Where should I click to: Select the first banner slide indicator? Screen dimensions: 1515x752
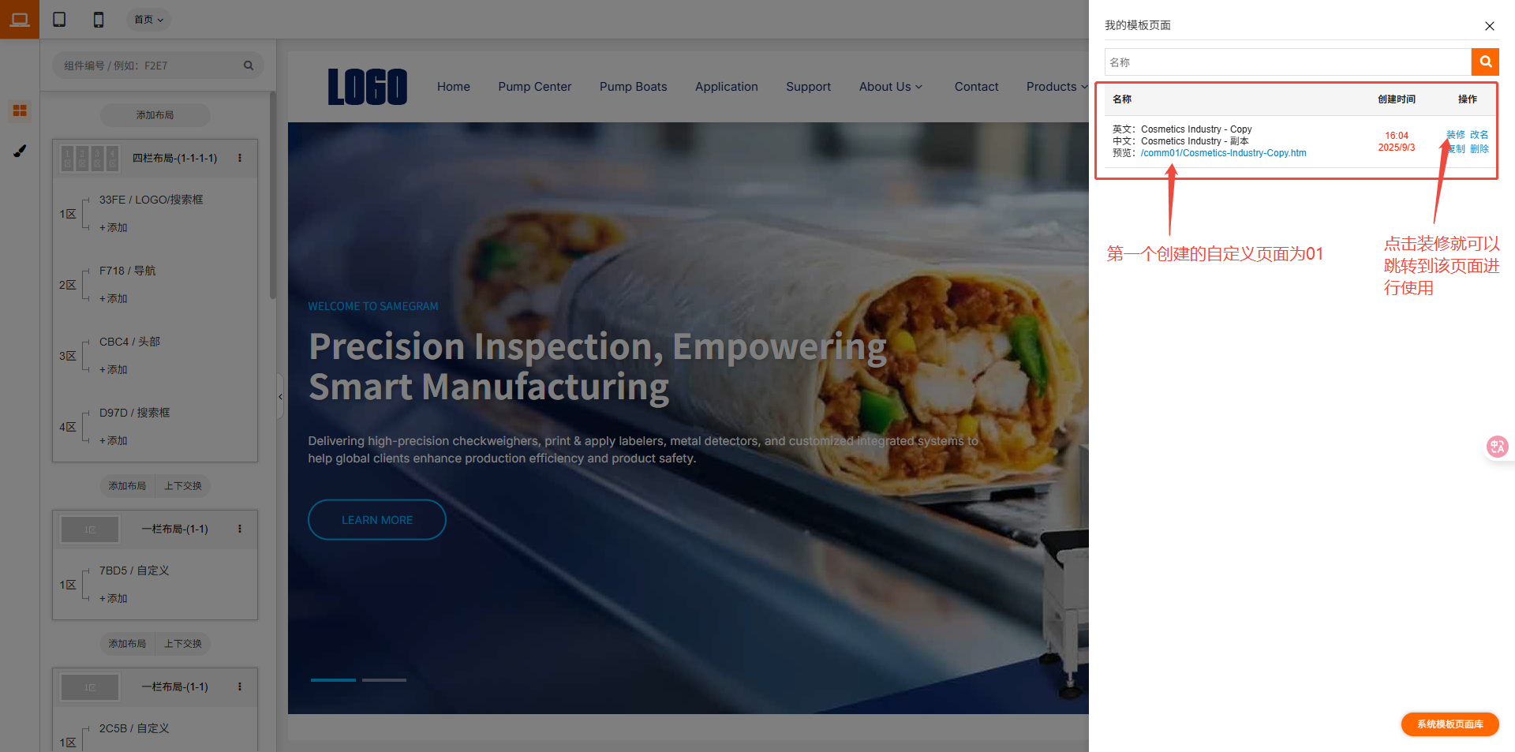pyautogui.click(x=333, y=680)
